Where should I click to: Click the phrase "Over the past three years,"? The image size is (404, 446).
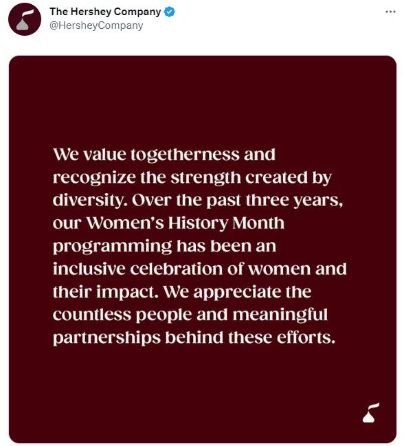coord(238,201)
